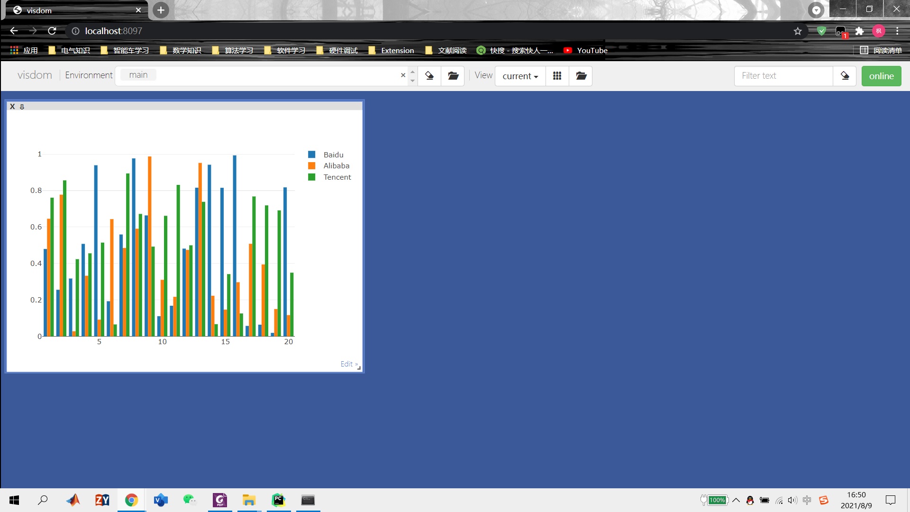Click the chart pane download arrow icon

tap(22, 107)
